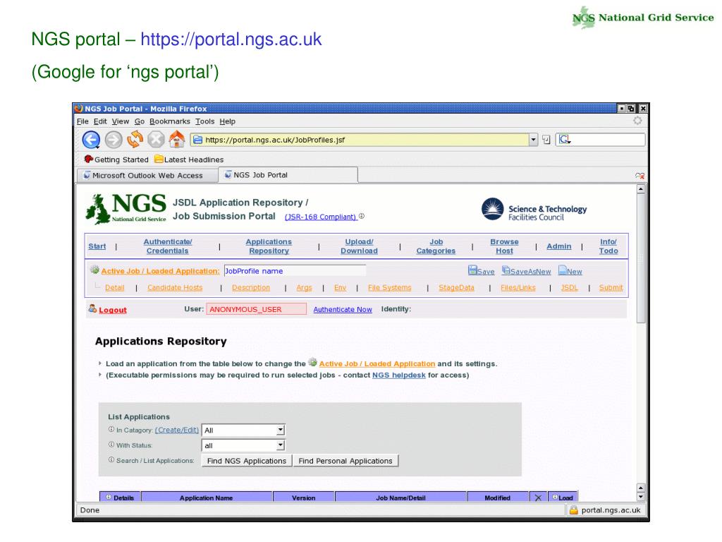Click the Stop loading icon
Viewport: 722px width, 542px height.
(156, 139)
